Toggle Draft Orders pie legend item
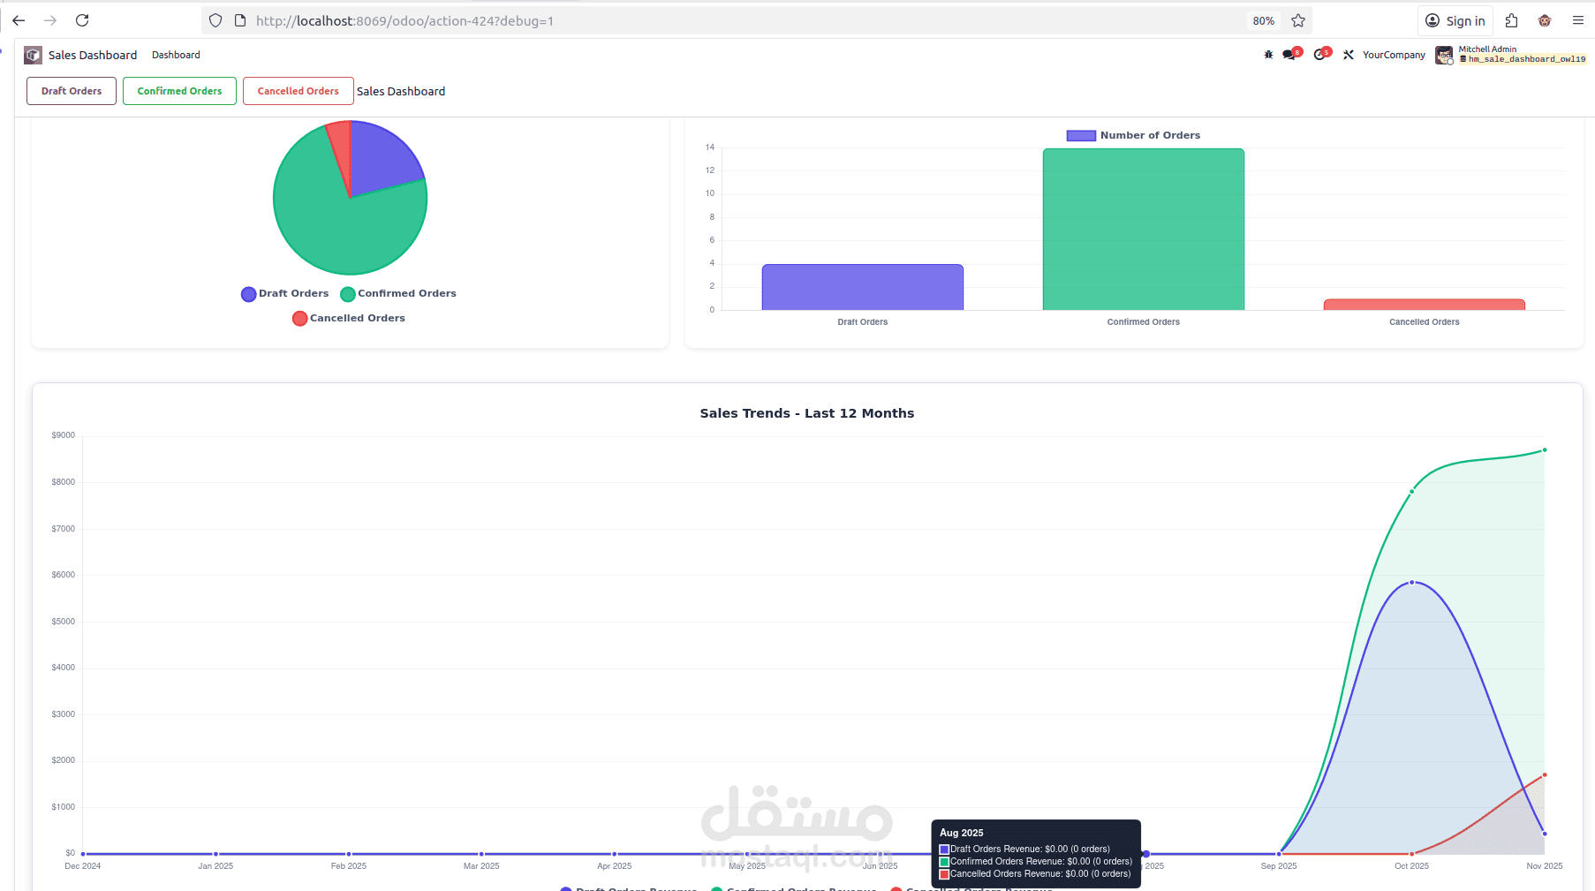 (x=285, y=293)
